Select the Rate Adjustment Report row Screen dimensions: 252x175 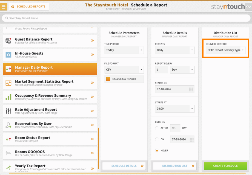(50, 111)
